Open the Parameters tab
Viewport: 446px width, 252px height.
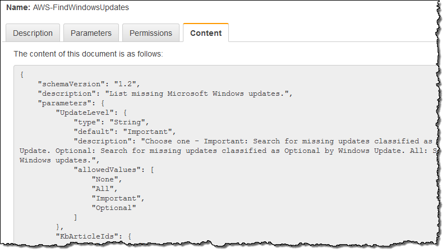(91, 33)
